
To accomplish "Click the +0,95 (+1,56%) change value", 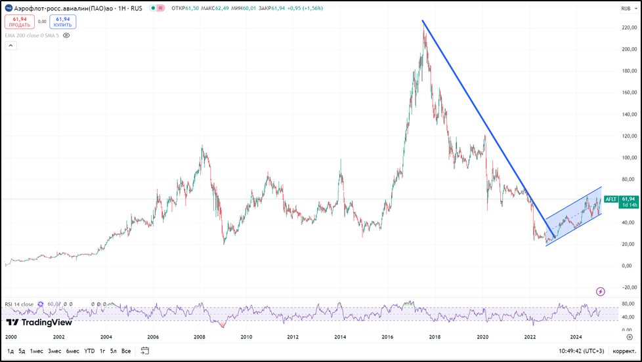I will [x=305, y=8].
